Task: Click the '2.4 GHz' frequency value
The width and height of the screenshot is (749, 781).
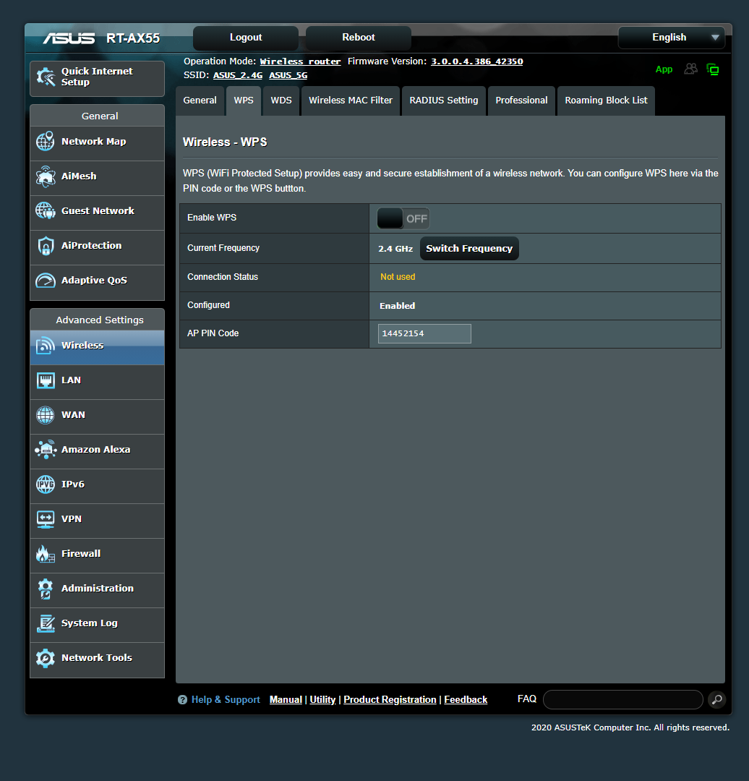Action: tap(395, 249)
